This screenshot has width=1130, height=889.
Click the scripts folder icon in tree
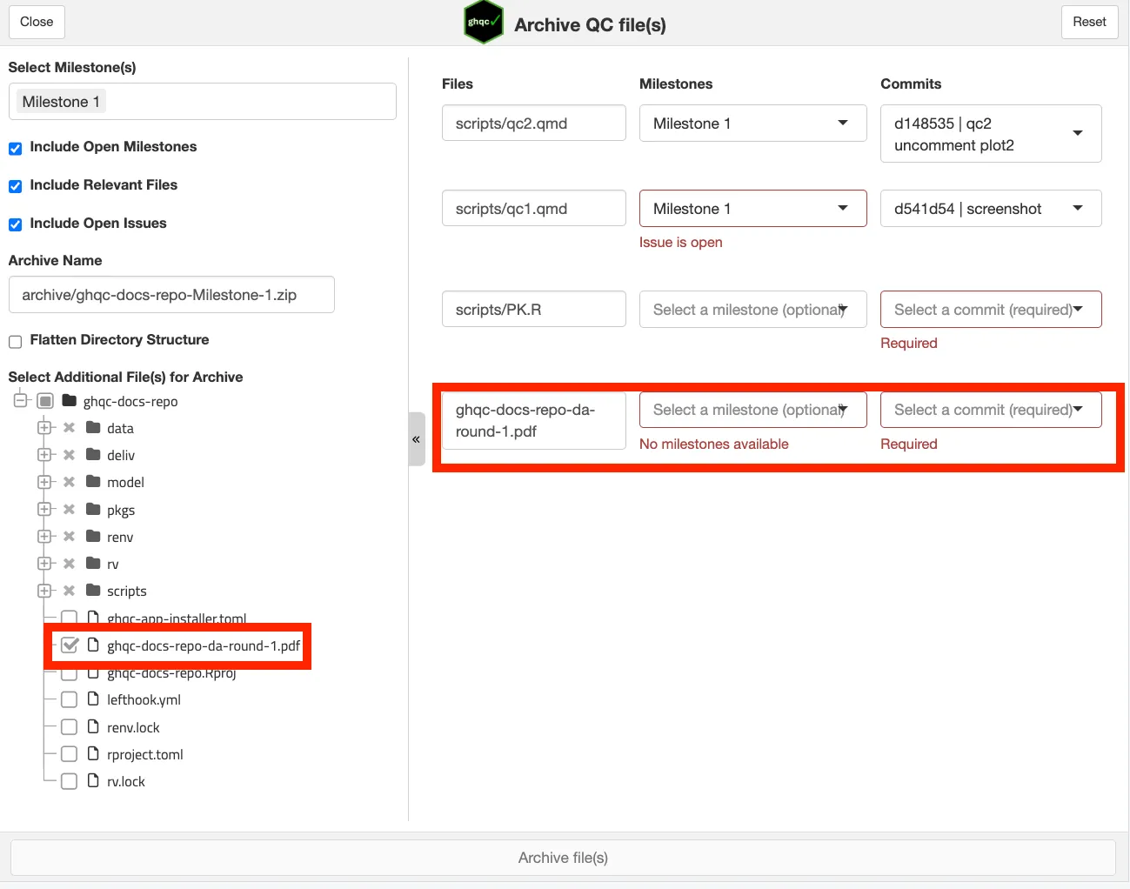click(93, 591)
